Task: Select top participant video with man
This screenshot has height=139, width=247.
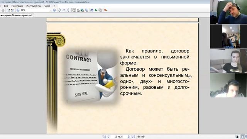Action: click(x=228, y=12)
